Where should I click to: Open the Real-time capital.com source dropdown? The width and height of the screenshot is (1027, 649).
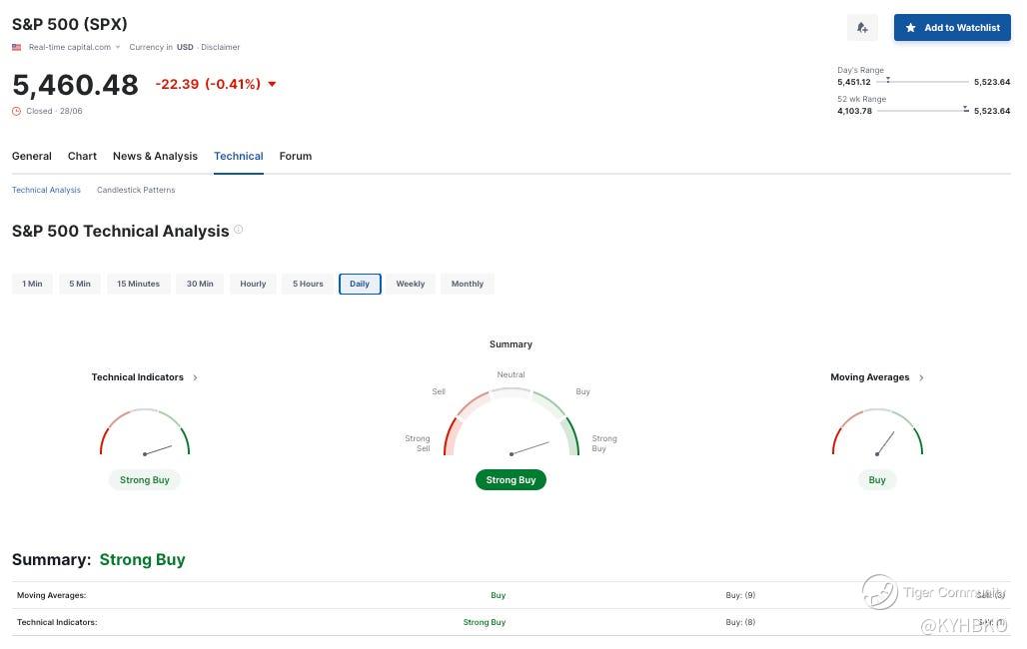[x=74, y=47]
